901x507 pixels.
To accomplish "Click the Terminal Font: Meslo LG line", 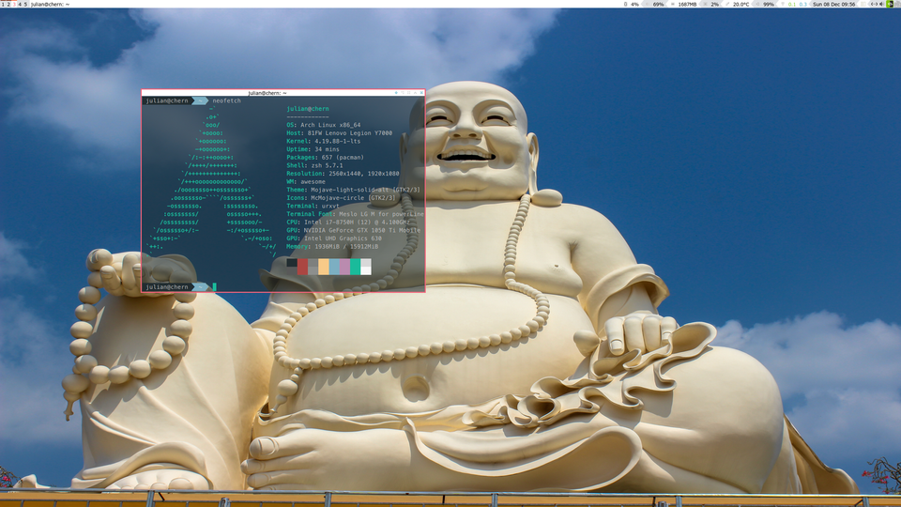I will (355, 214).
